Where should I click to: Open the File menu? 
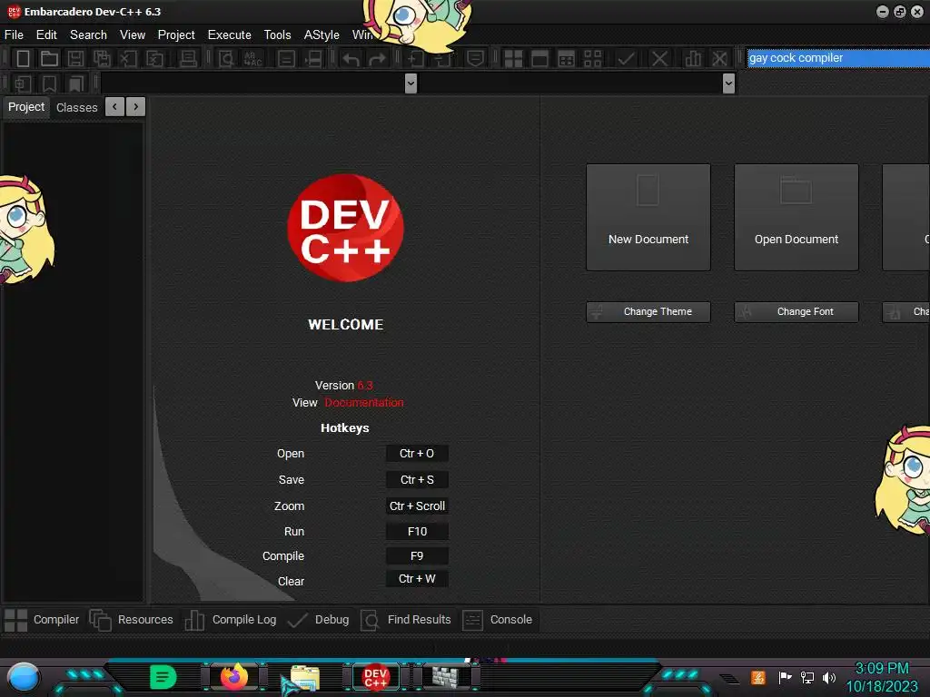pyautogui.click(x=14, y=35)
